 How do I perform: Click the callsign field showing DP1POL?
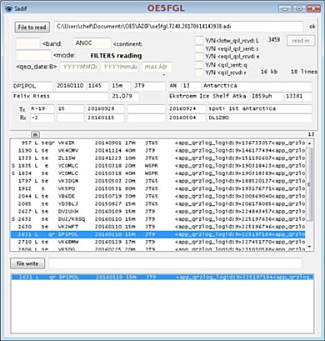tap(32, 86)
